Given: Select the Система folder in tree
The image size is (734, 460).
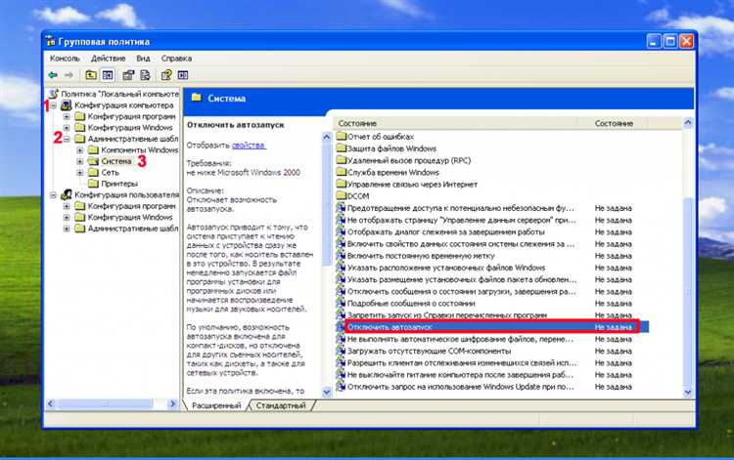Looking at the screenshot, I should coord(116,161).
